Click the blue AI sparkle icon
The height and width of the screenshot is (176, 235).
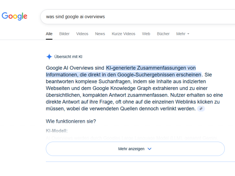point(49,57)
